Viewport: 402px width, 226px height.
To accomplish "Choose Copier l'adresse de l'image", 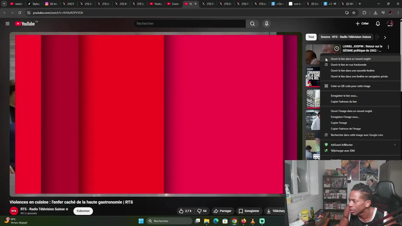I will coord(345,129).
